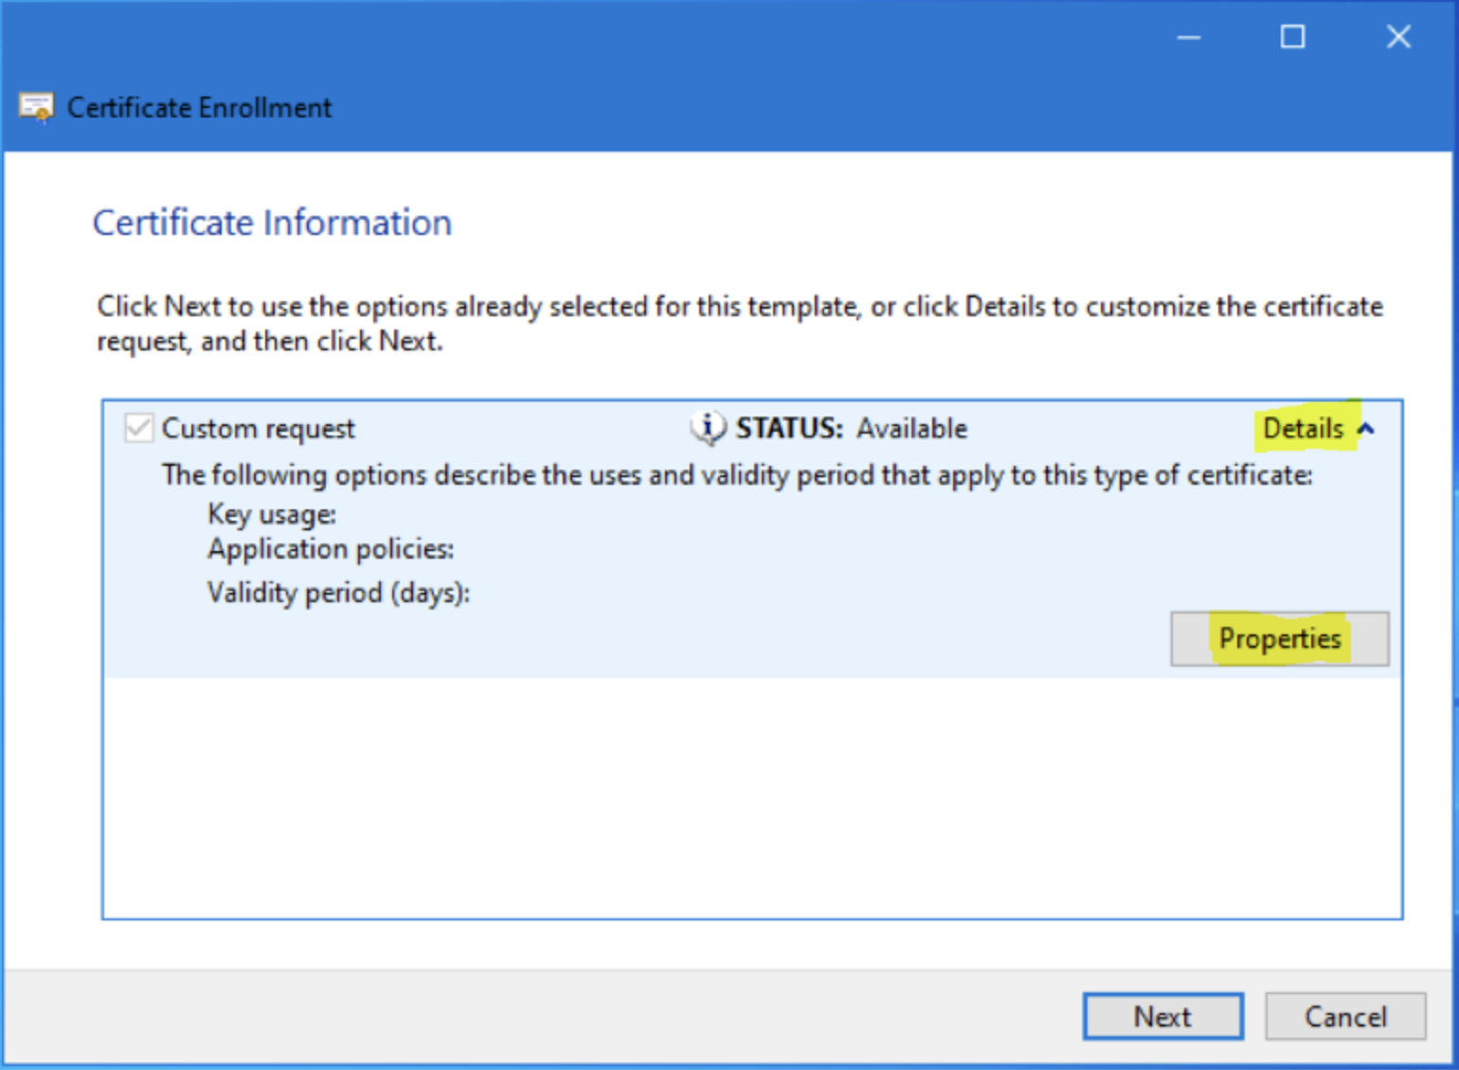
Task: Minimize the Certificate Enrollment window
Action: [1189, 38]
